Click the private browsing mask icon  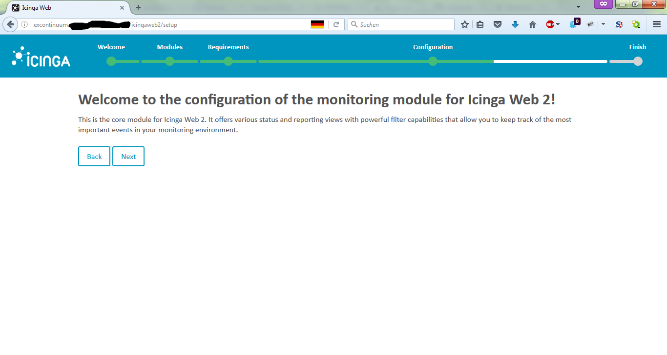coord(604,4)
